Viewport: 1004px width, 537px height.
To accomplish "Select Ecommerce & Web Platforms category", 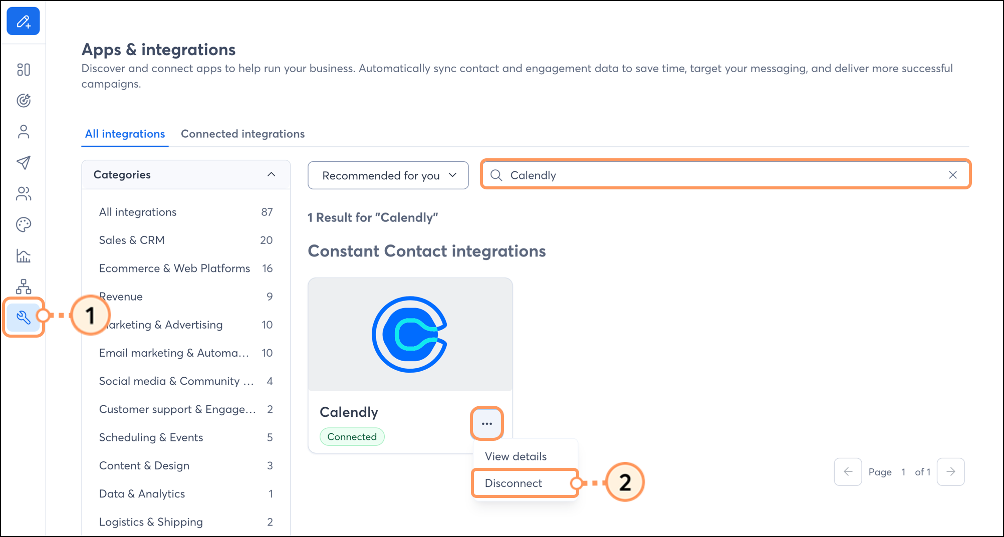I will click(x=186, y=268).
